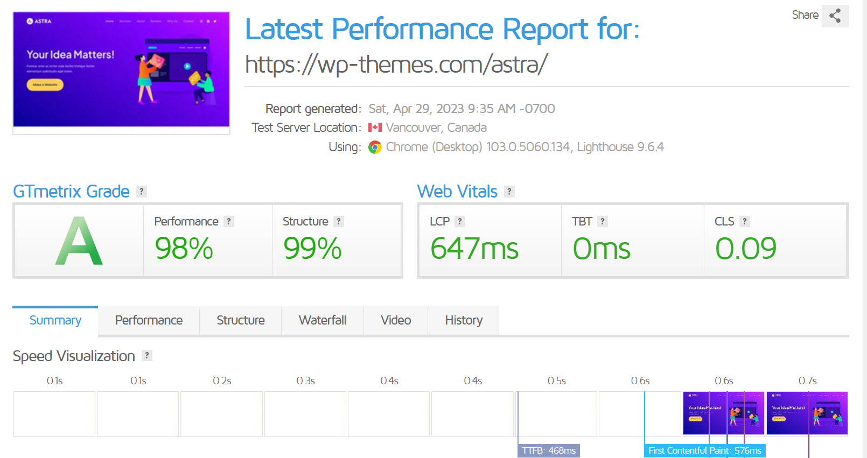The image size is (867, 458).
Task: Open the GTmetrix Grade help icon
Action: pyautogui.click(x=142, y=192)
